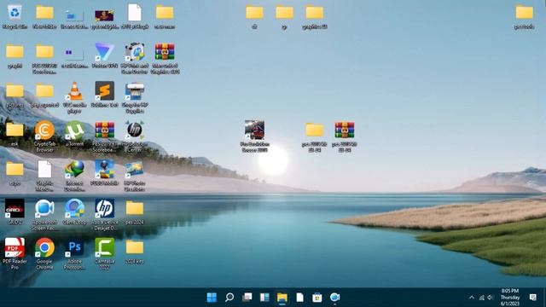Click the blank document taskbar icon
Image resolution: width=546 pixels, height=307 pixels.
coord(299,298)
